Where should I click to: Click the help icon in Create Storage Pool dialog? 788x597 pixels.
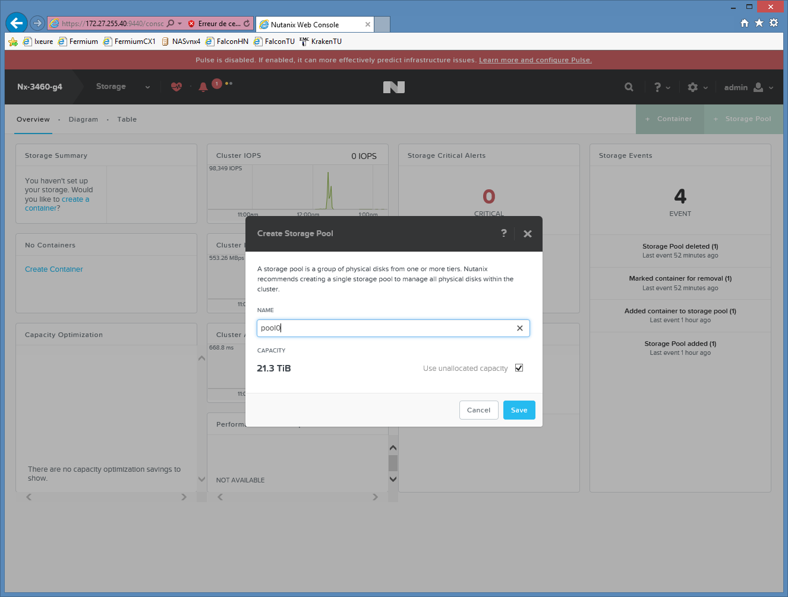pos(504,233)
